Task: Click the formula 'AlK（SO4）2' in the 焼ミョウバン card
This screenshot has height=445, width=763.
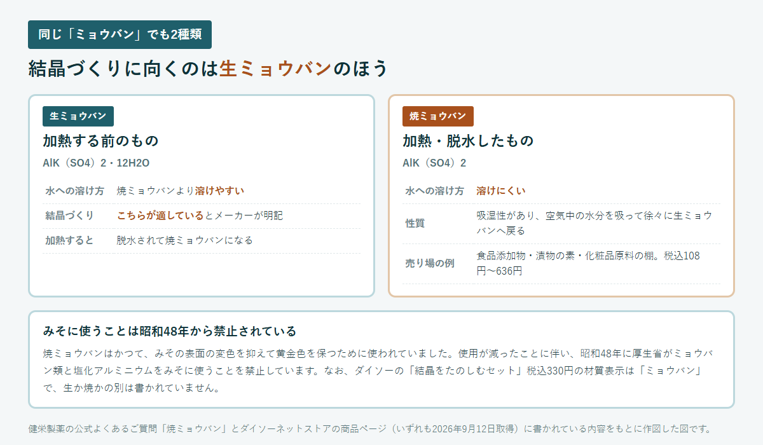Action: point(434,163)
